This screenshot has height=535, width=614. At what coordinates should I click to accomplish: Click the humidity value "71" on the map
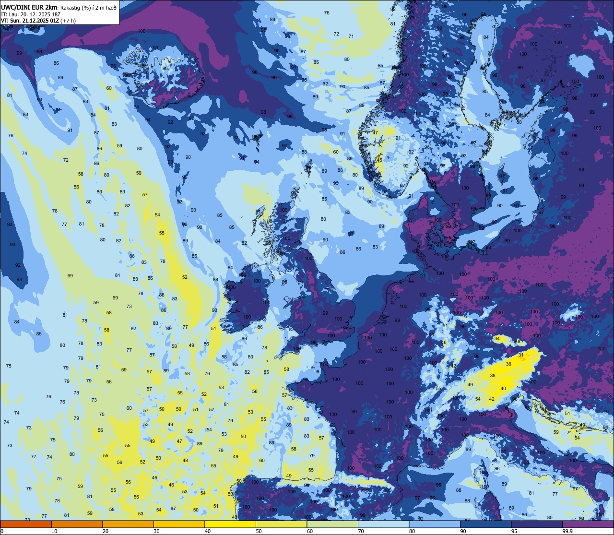351,36
